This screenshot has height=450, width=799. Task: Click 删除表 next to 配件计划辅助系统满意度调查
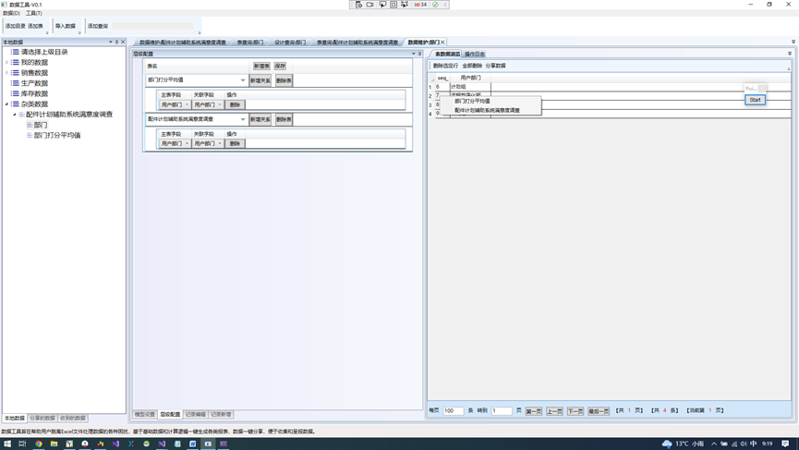pos(284,119)
